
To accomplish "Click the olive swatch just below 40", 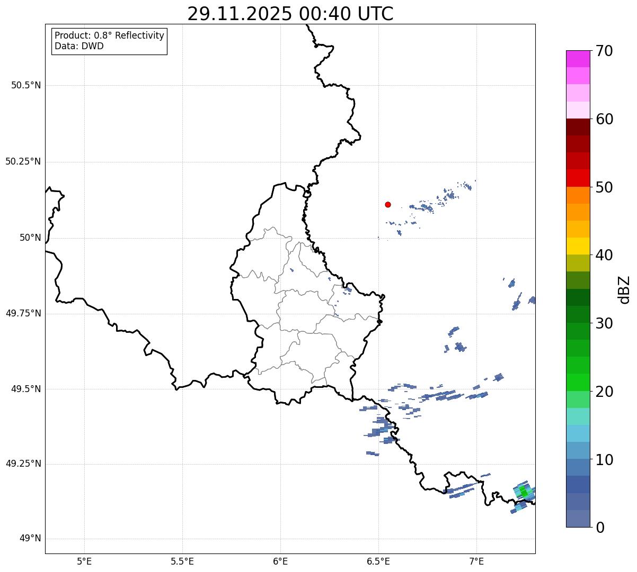I will [578, 263].
